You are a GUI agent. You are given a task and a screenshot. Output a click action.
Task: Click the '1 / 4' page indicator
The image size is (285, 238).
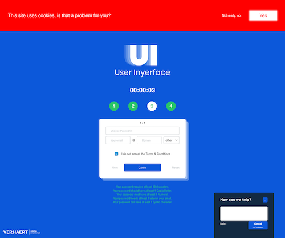(x=142, y=123)
